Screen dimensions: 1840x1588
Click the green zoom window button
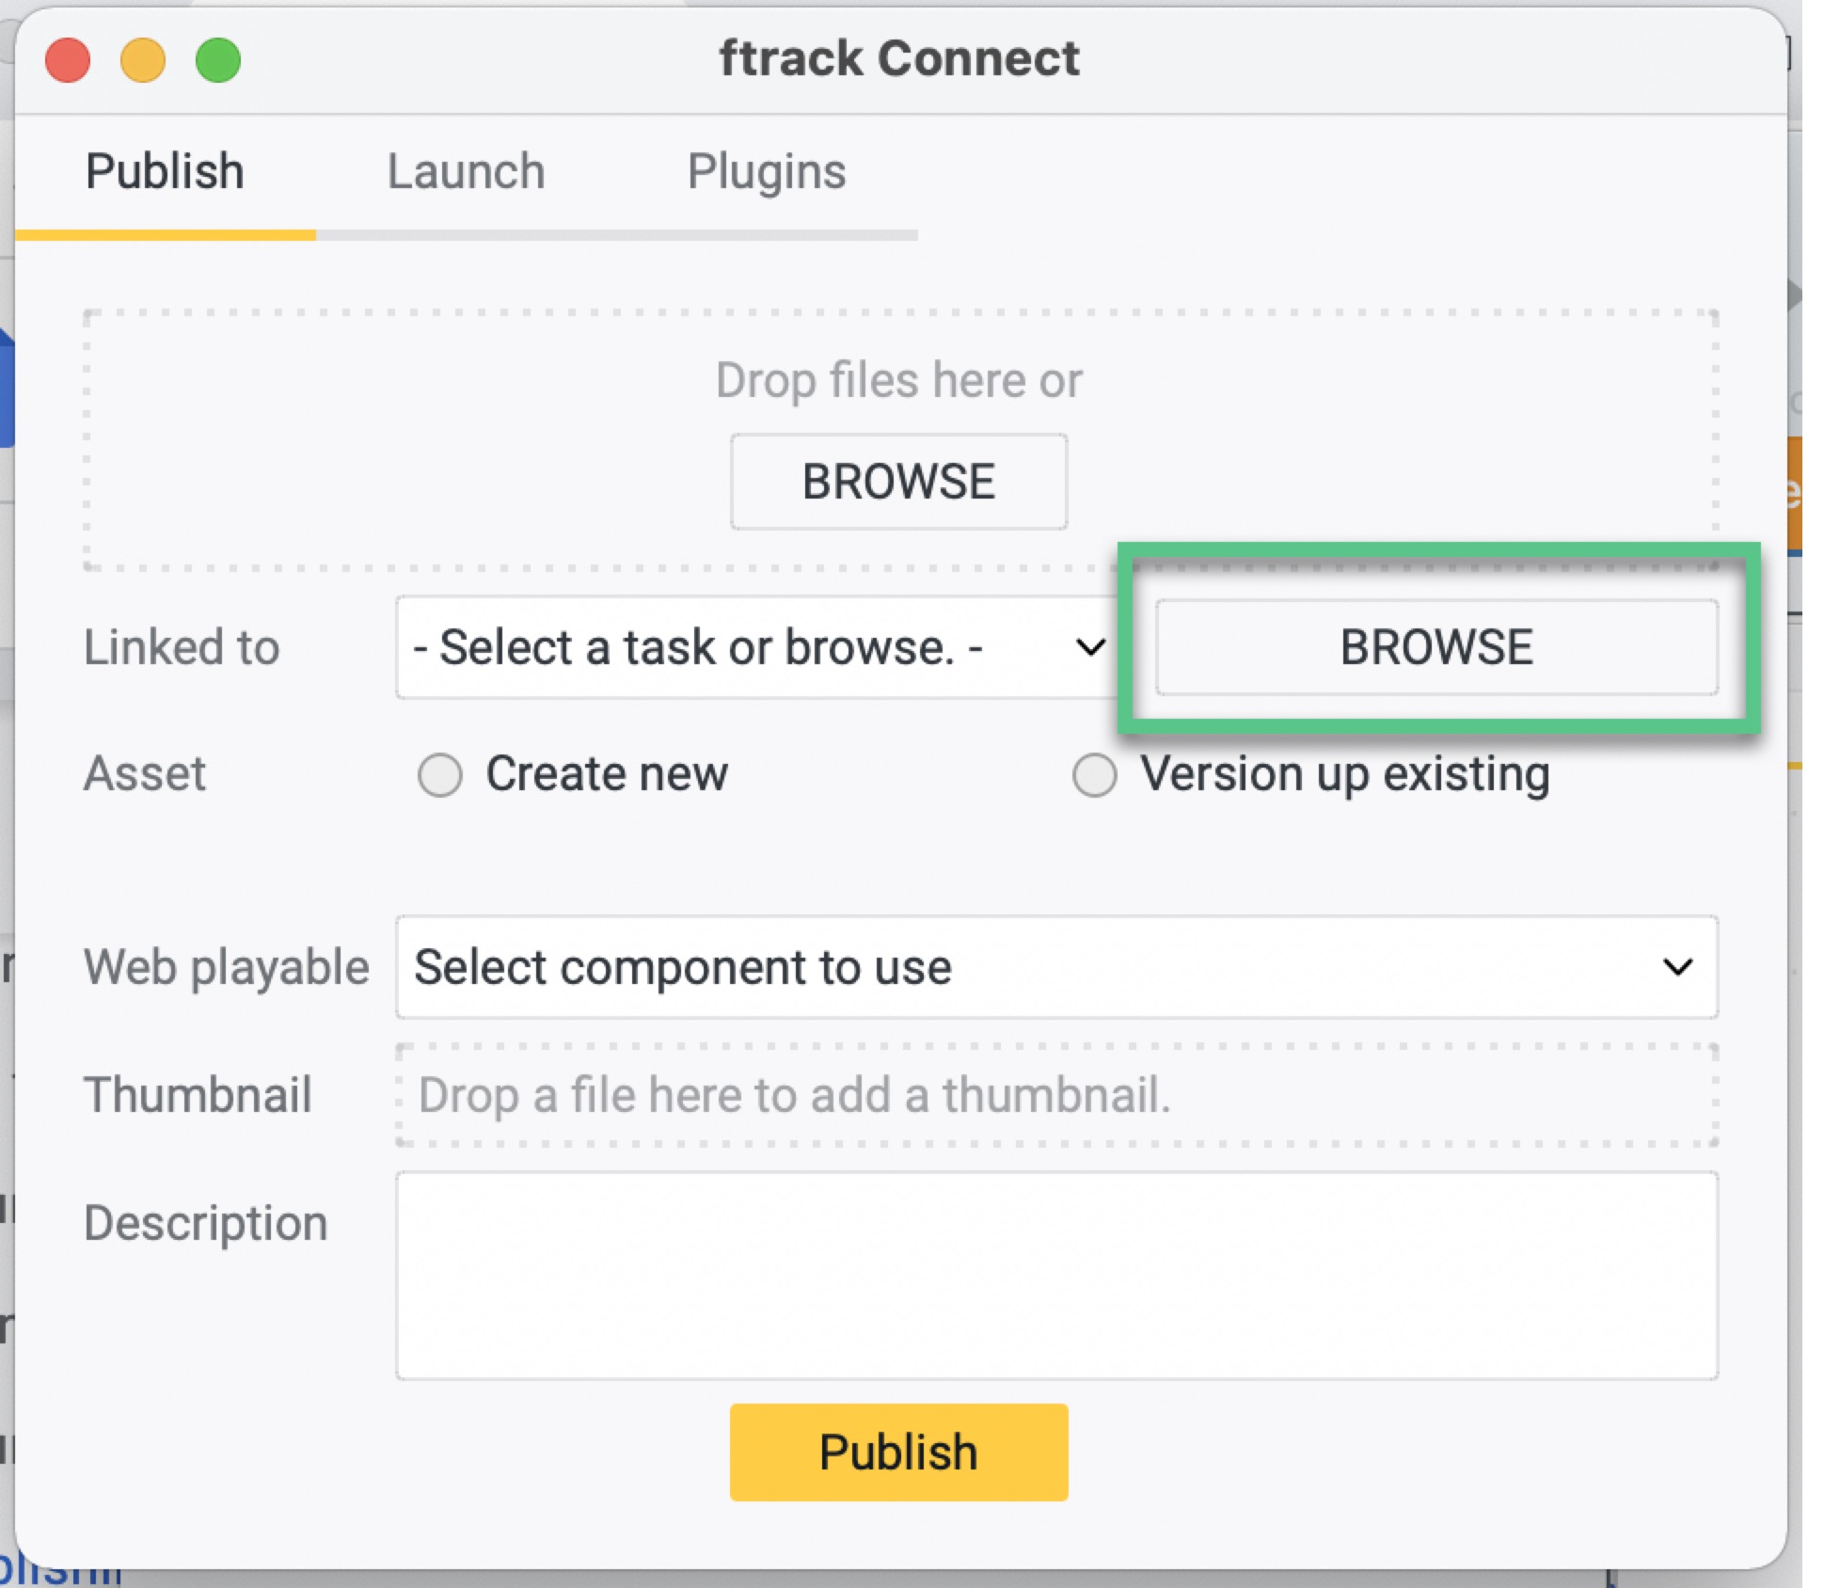coord(217,60)
